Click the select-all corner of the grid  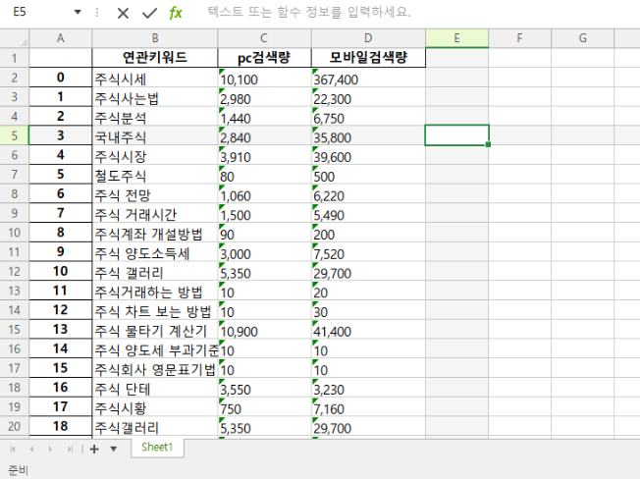(15, 38)
